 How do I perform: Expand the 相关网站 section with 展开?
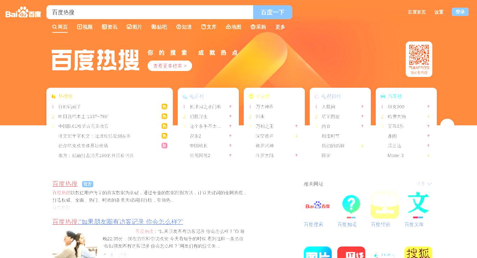click(x=424, y=183)
